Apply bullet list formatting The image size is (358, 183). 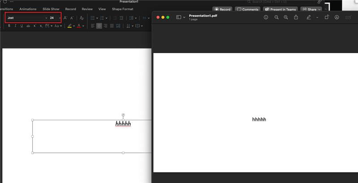pyautogui.click(x=93, y=18)
